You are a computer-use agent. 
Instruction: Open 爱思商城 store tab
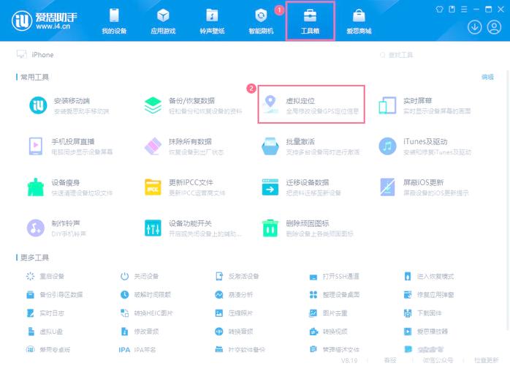359,20
